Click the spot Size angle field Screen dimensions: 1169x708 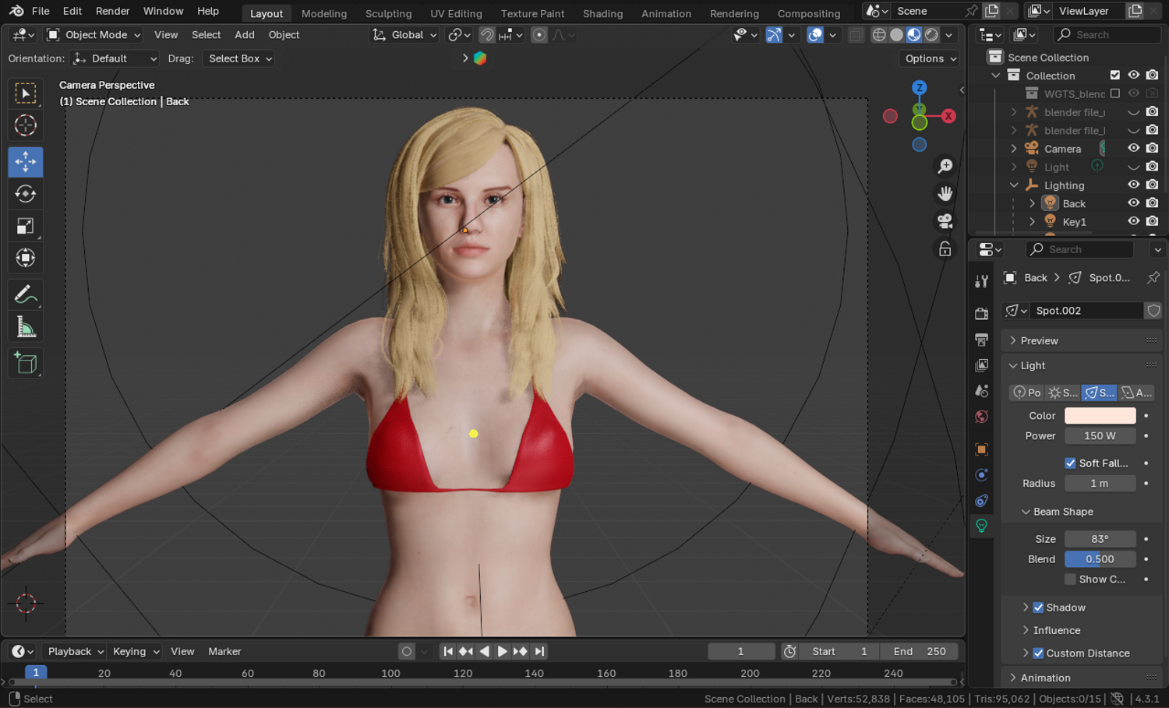[x=1100, y=539]
